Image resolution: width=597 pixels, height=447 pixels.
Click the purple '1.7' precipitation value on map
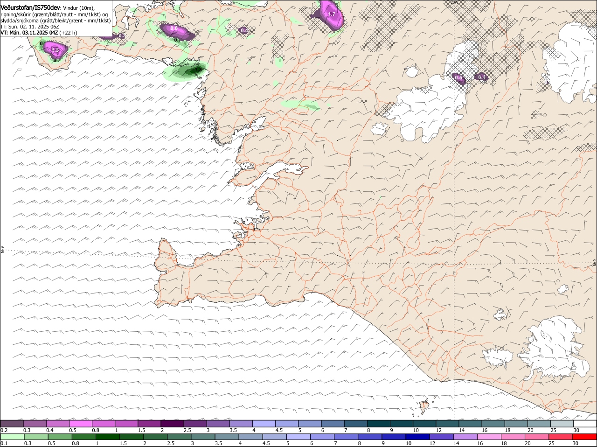[x=332, y=14]
